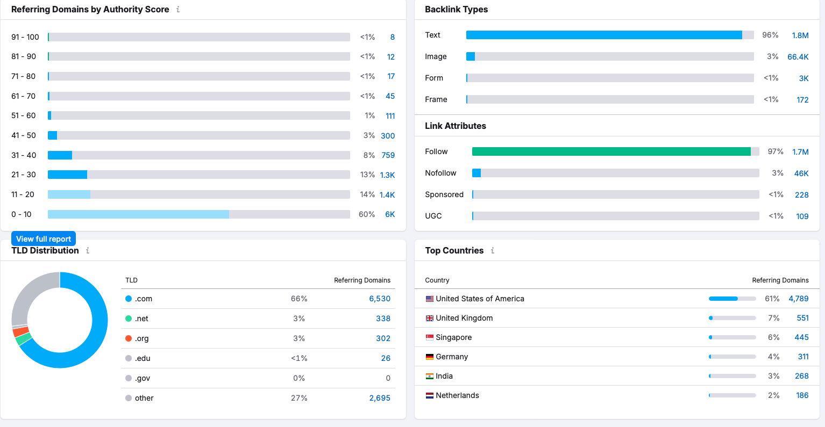Open the 6K link for 0-10 authority score
The image size is (825, 427).
[391, 214]
